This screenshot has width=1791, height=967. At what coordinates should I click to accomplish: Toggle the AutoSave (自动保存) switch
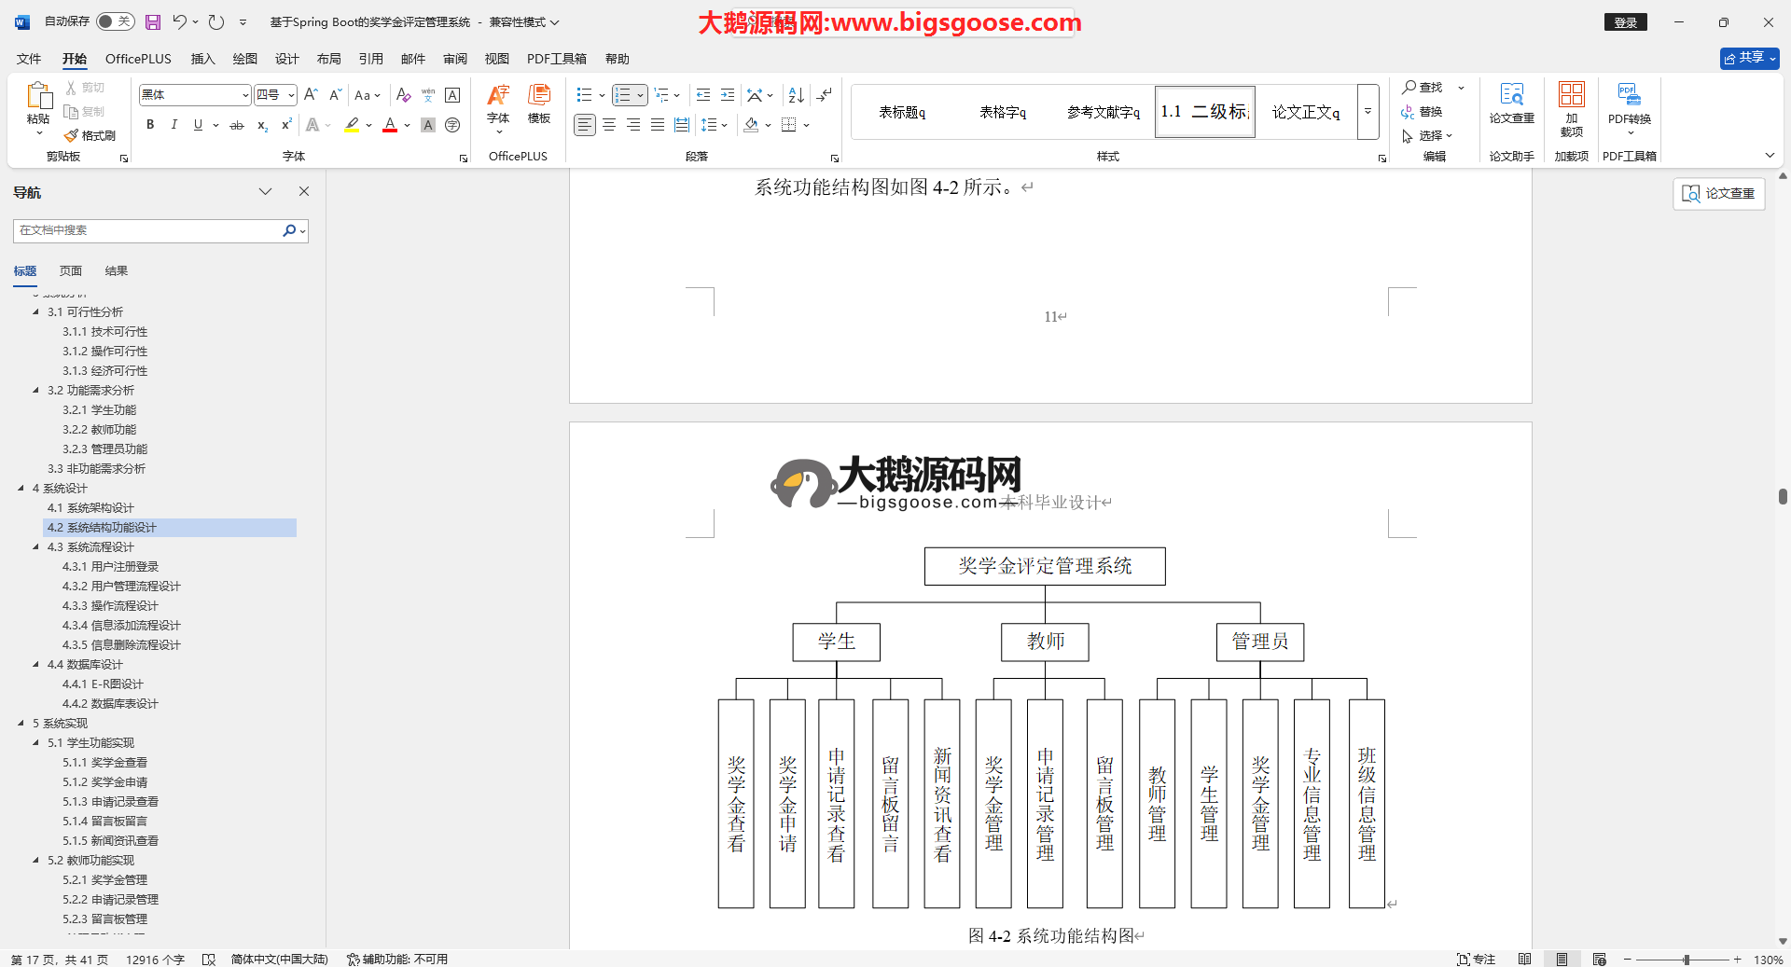(x=116, y=21)
